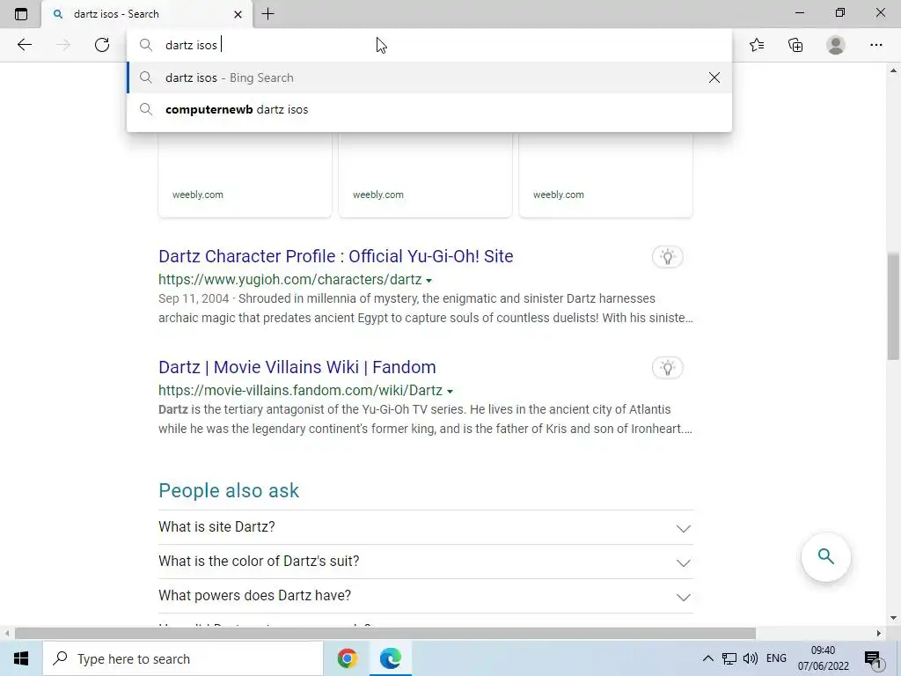Open Edge Settings and more menu
Screen dimensions: 901x676
(x=875, y=45)
